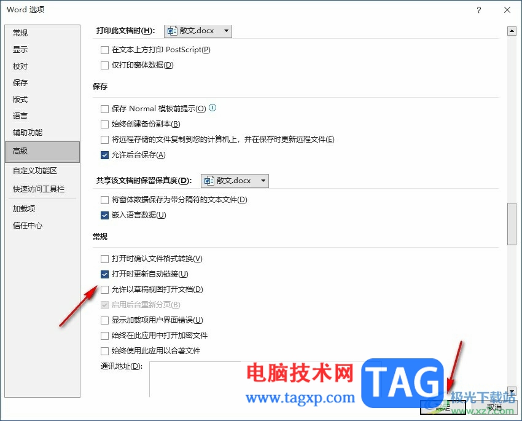Click the vertical scrollbar thumb

point(512,224)
